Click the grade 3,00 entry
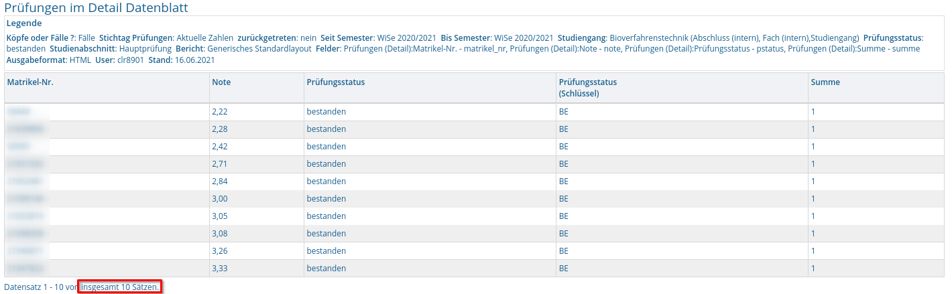Viewport: 952px width, 294px height. pyautogui.click(x=221, y=198)
